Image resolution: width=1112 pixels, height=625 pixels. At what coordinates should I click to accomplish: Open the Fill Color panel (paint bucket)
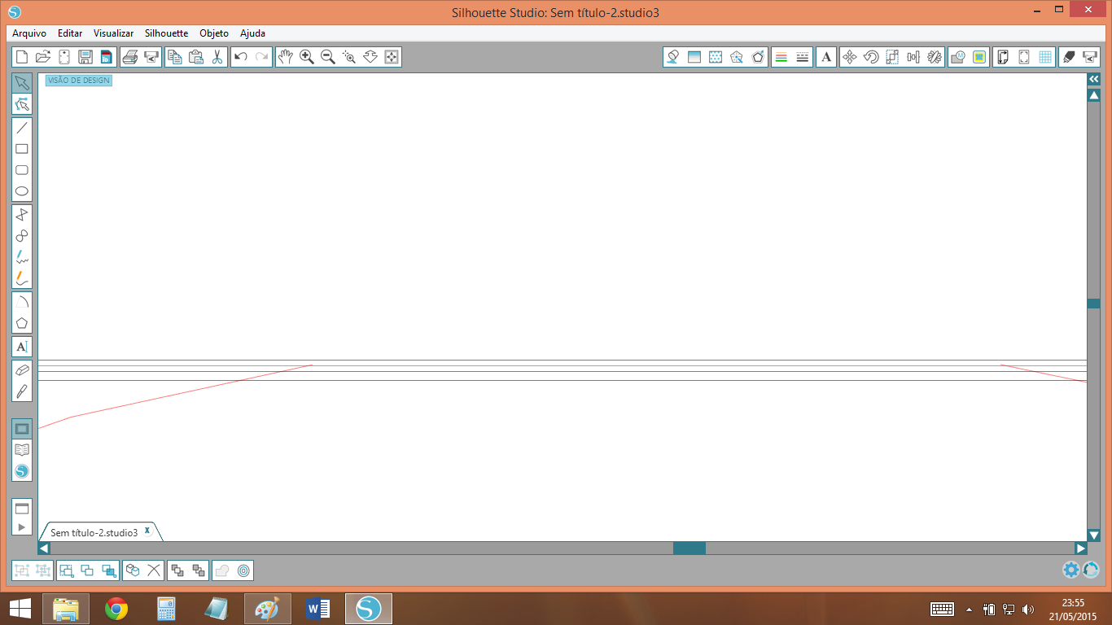point(673,57)
